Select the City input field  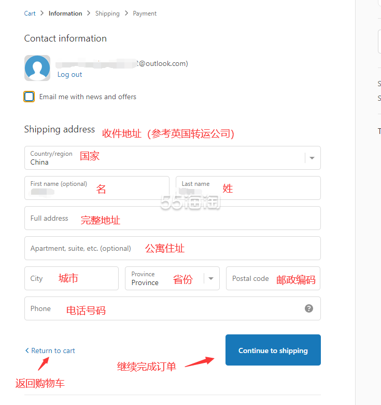(x=71, y=278)
